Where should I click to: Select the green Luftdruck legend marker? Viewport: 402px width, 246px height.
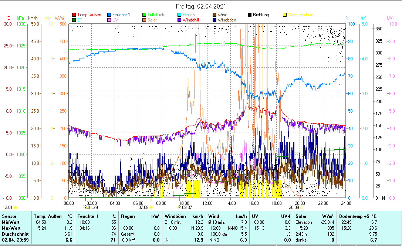(x=144, y=15)
